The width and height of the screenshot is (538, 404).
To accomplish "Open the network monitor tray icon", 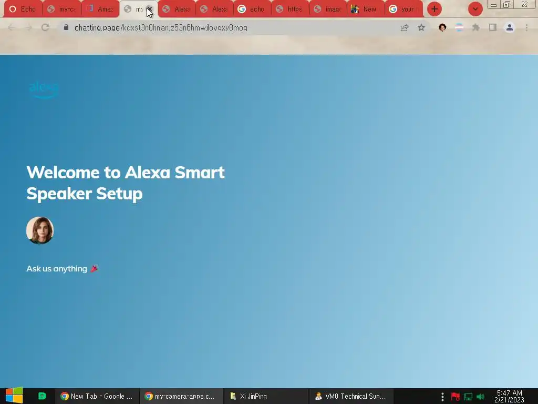I will (x=468, y=397).
